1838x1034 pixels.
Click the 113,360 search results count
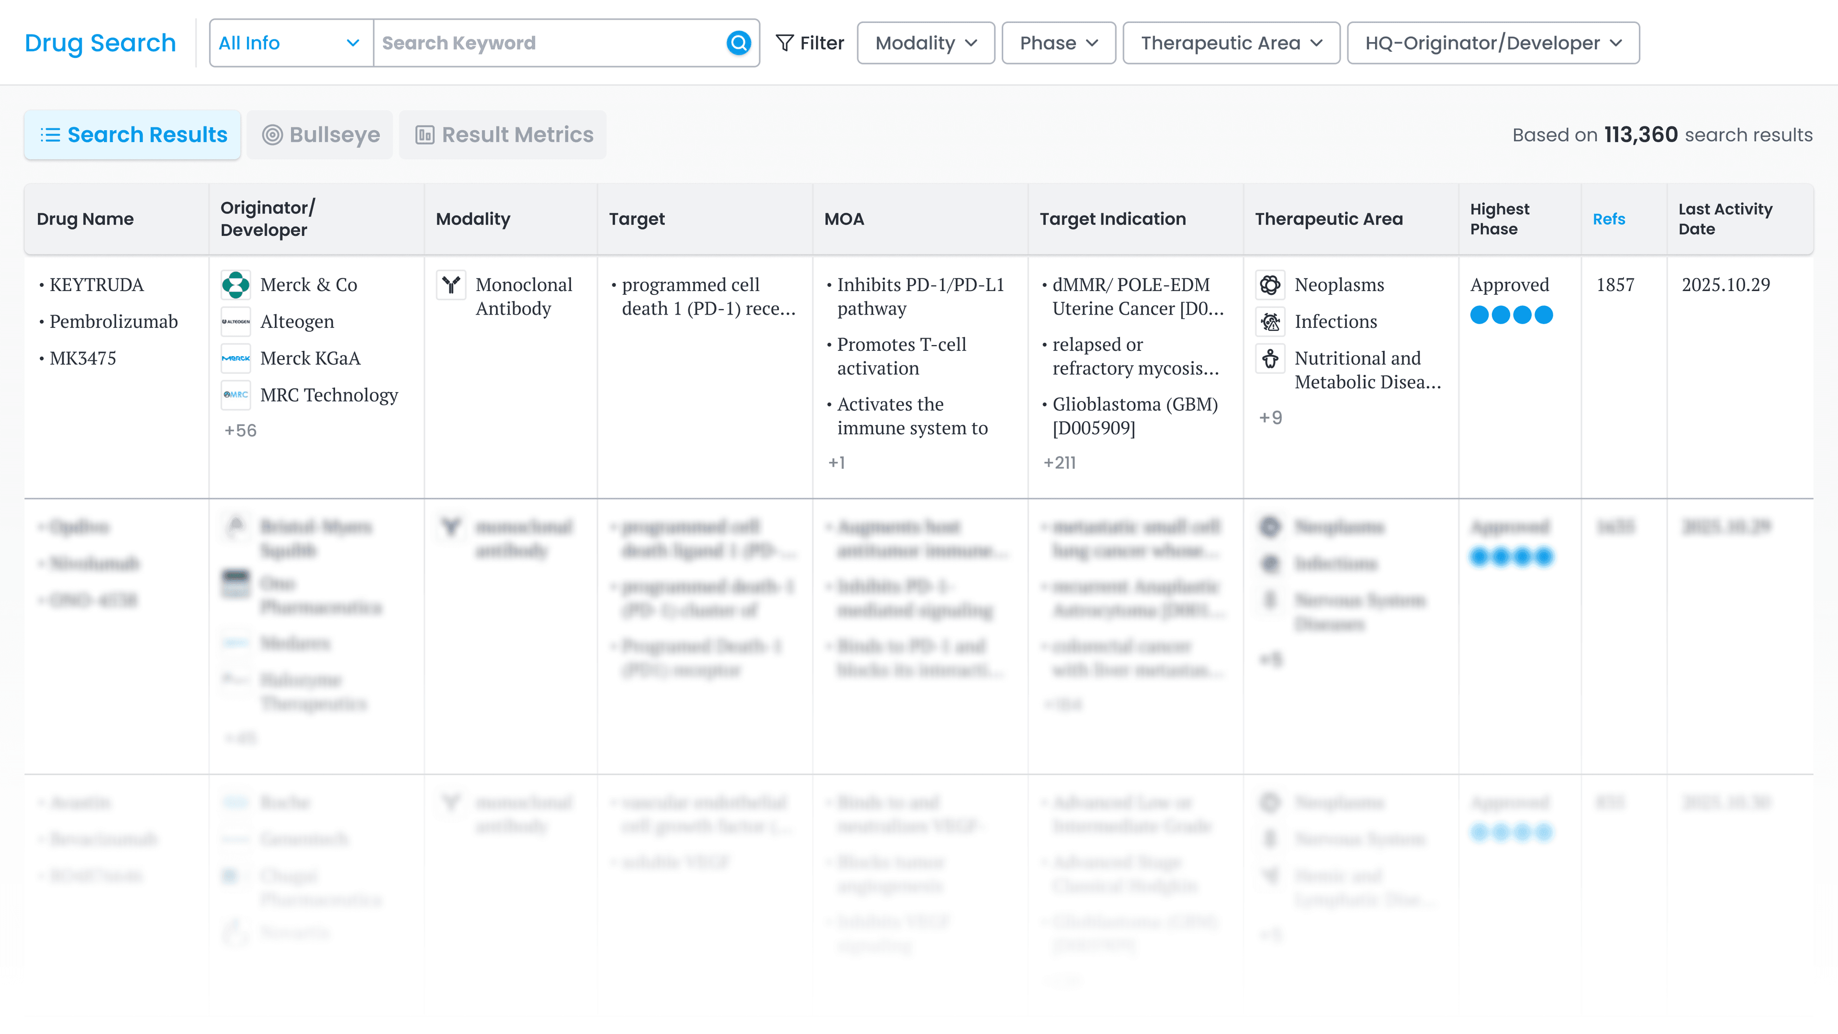click(x=1640, y=135)
